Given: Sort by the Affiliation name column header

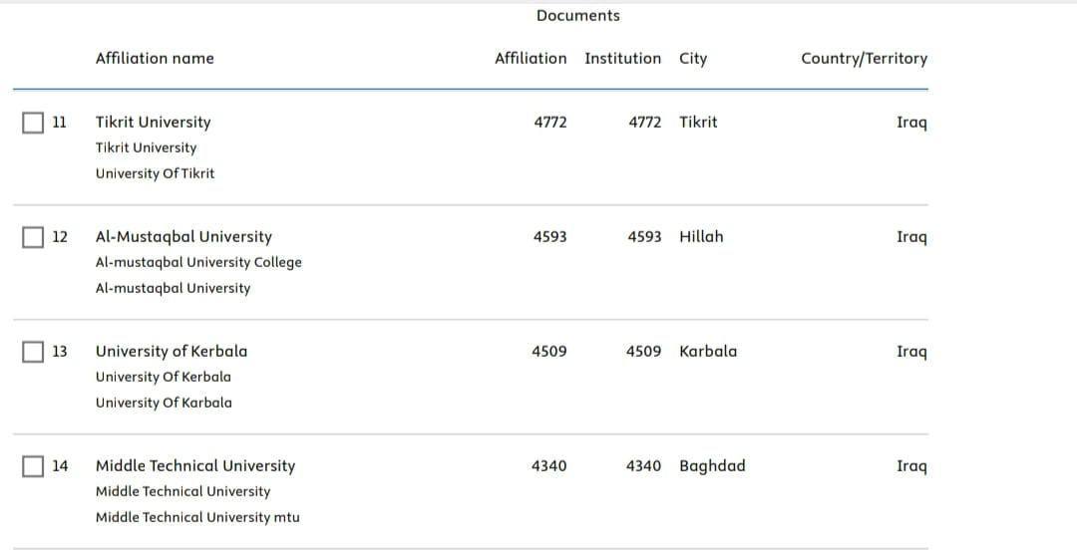Looking at the screenshot, I should point(155,59).
